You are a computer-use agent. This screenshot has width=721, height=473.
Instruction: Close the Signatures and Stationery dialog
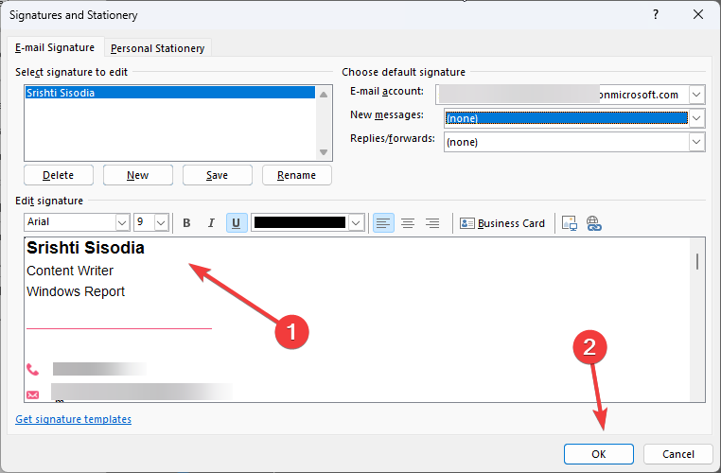tap(698, 14)
